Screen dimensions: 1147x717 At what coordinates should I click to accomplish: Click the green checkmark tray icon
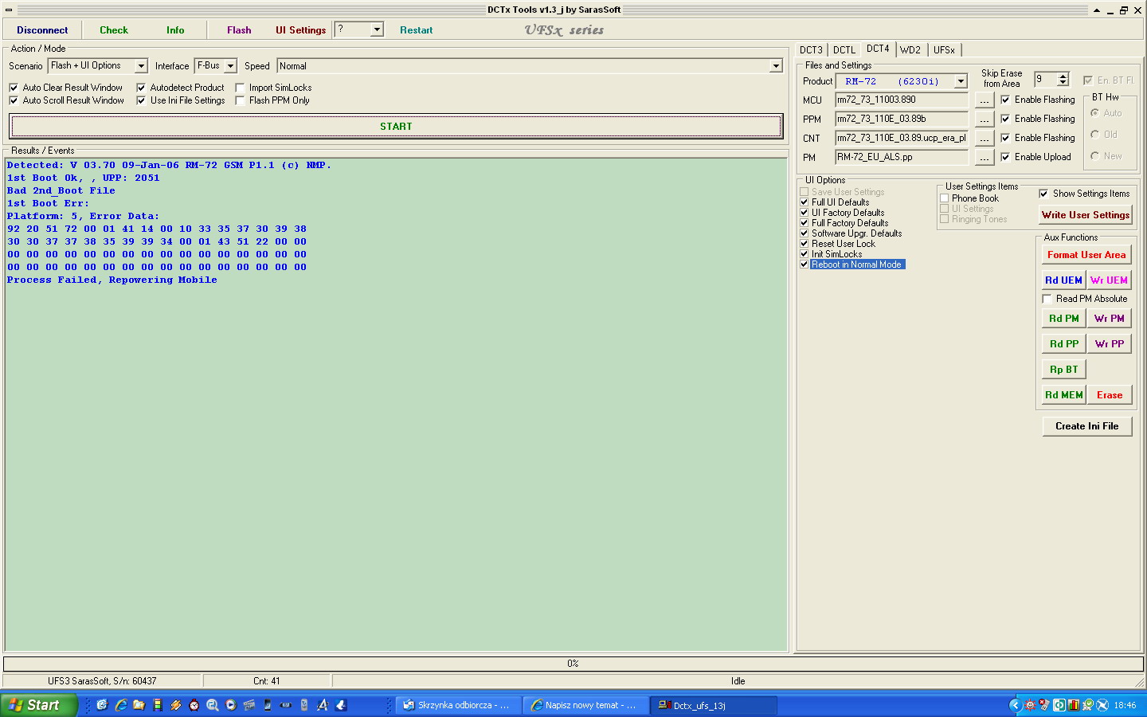point(1088,705)
